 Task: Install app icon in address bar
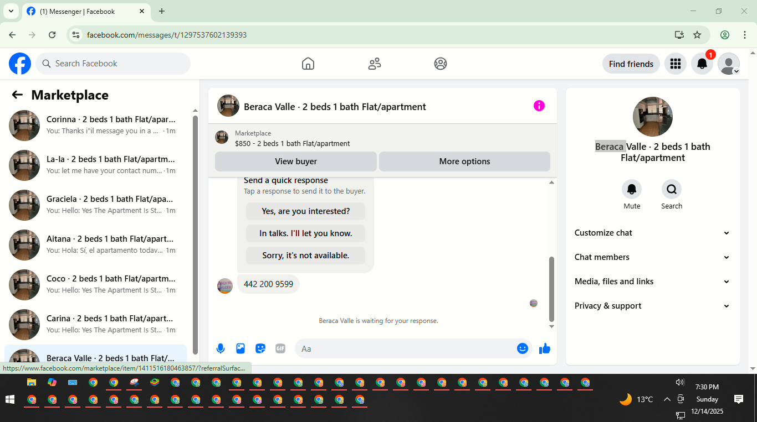pyautogui.click(x=679, y=35)
